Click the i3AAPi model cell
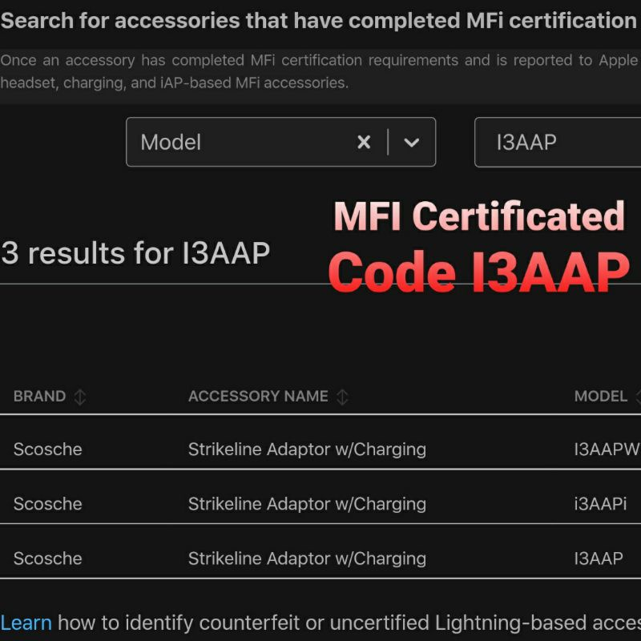This screenshot has height=641, width=641. click(x=600, y=504)
